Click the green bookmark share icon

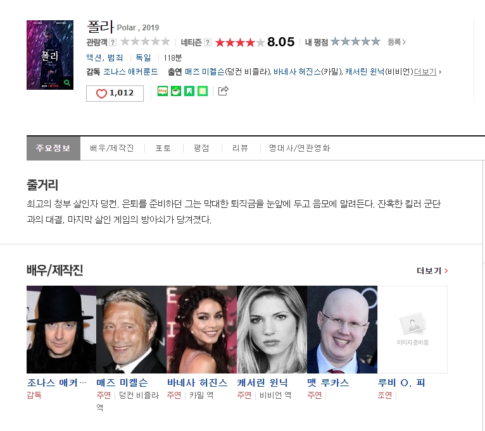pyautogui.click(x=189, y=91)
